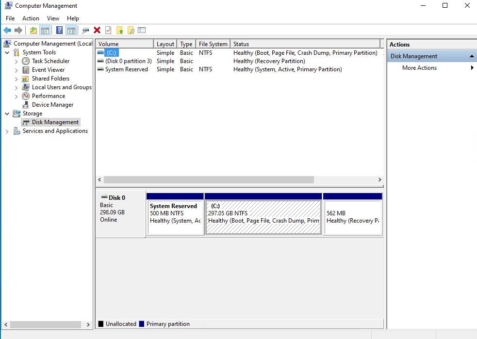Click the blue Primary partition legend swatch
The width and height of the screenshot is (477, 339).
click(142, 324)
